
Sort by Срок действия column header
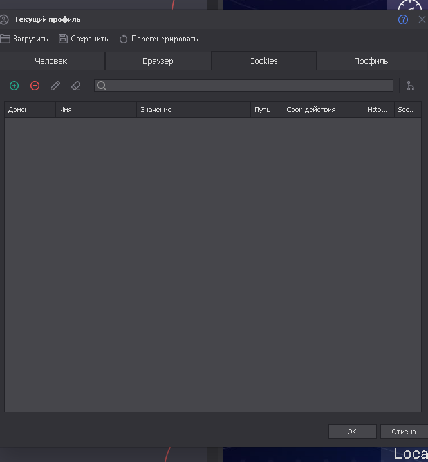tap(324, 110)
